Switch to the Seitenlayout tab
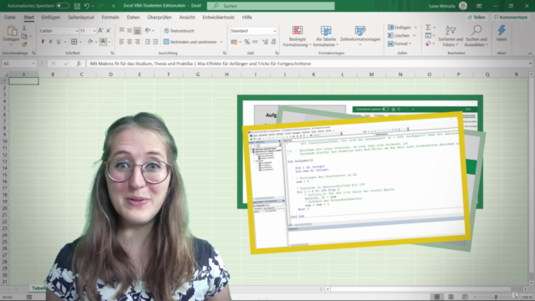The image size is (535, 301). (x=81, y=17)
